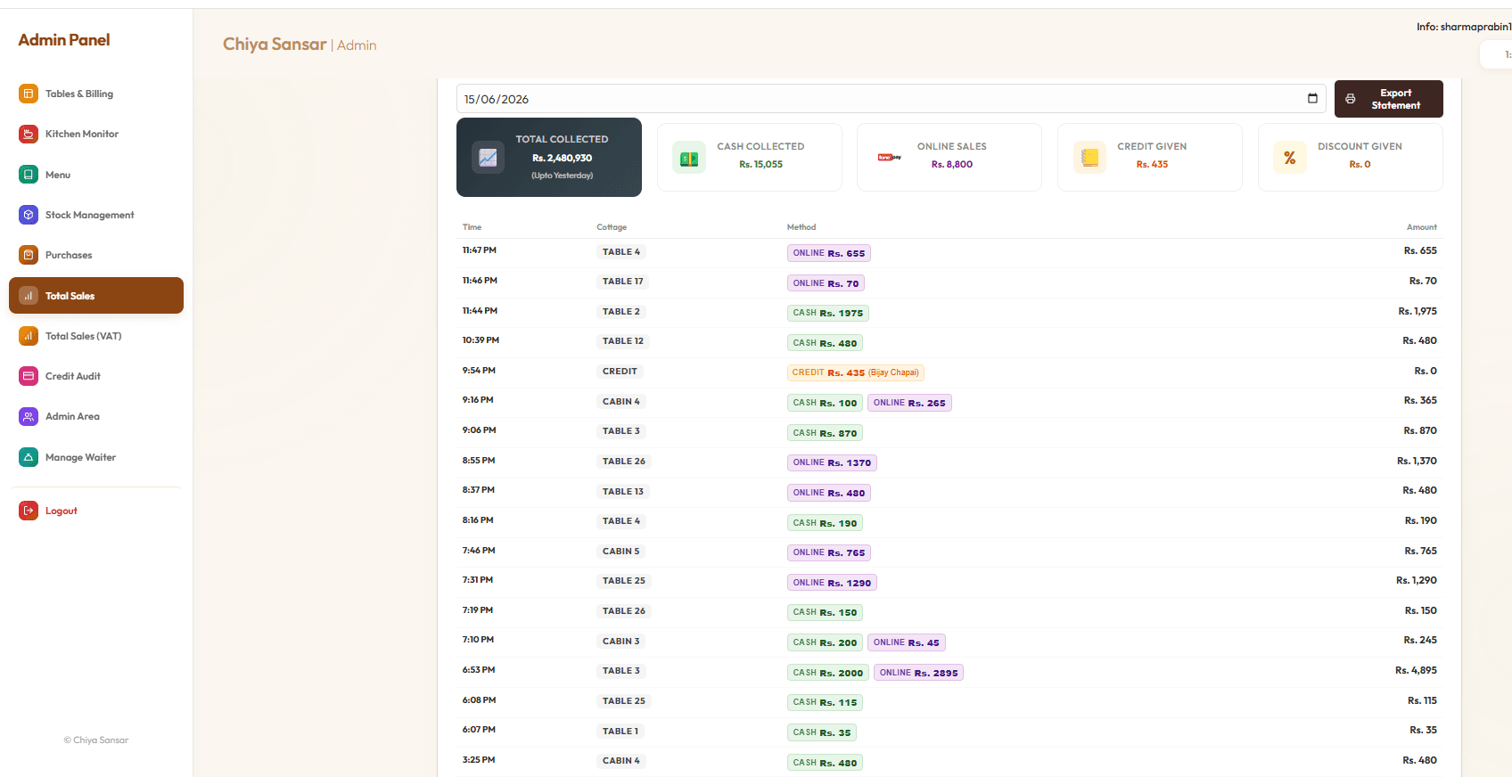Click the TABLE 12 cottage tag

622,341
